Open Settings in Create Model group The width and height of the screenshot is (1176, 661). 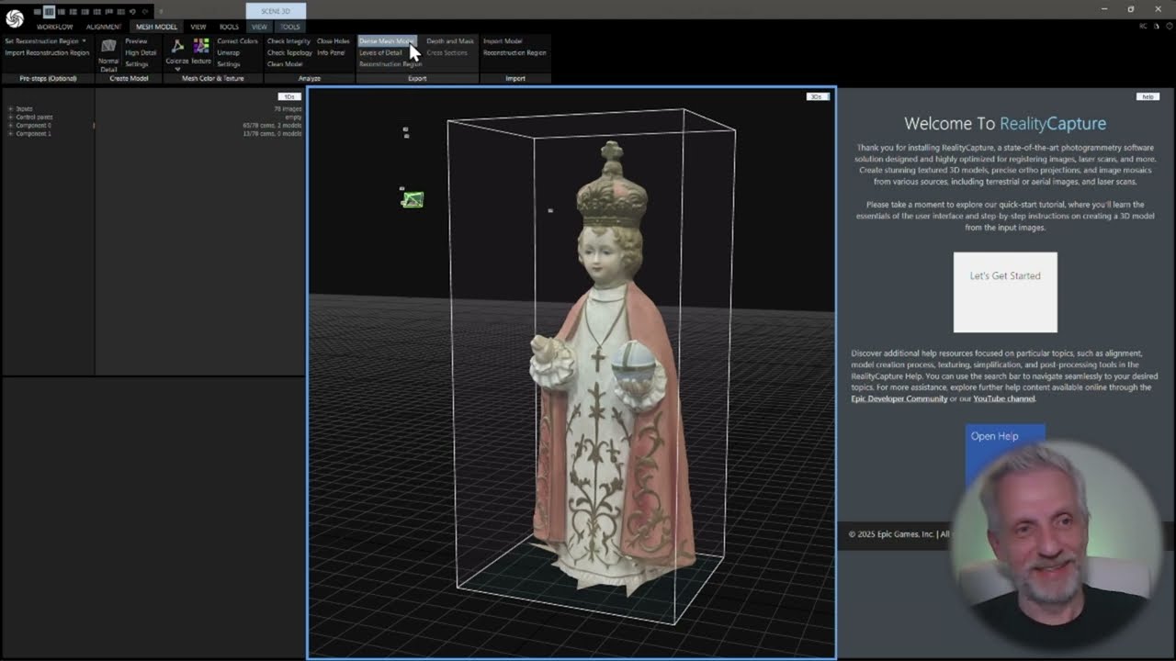point(137,64)
